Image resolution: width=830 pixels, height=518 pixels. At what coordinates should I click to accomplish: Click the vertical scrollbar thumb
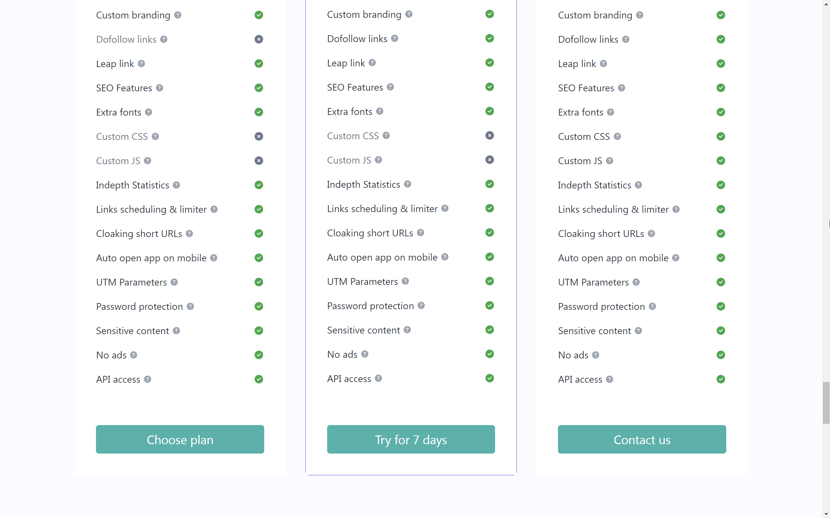coord(826,403)
